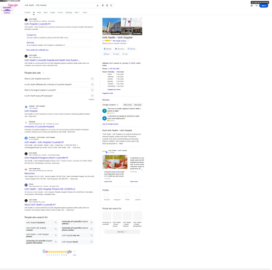Click Suggest new hours link
This screenshot has height=270, width=272.
(114, 89)
